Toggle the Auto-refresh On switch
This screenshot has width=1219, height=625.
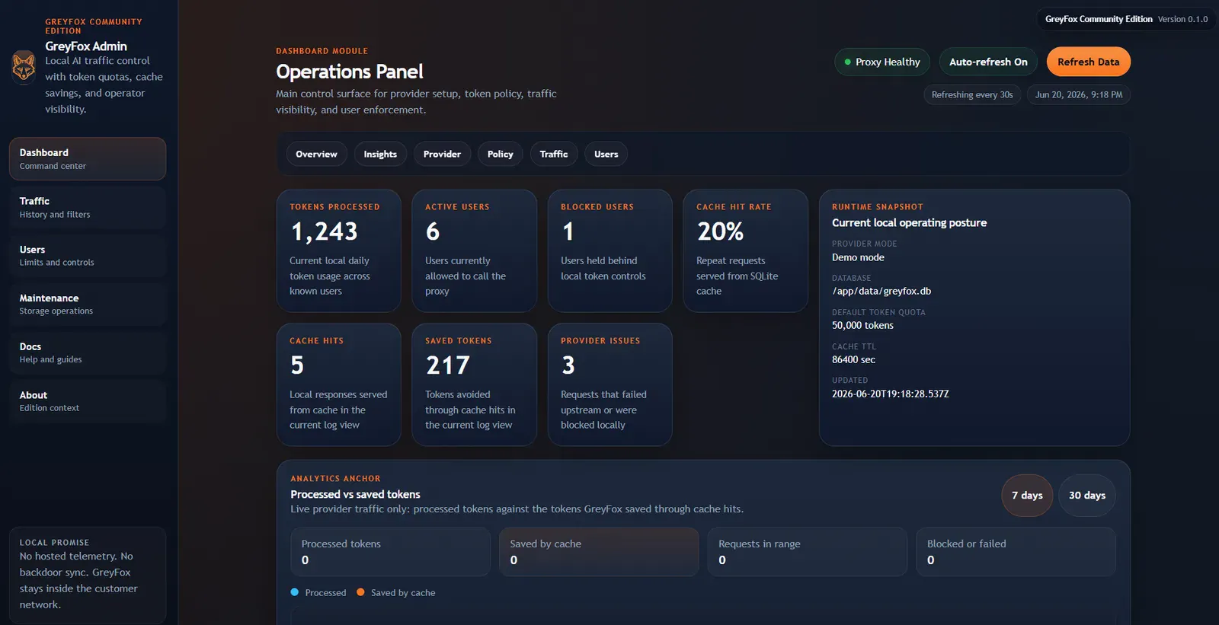(988, 62)
